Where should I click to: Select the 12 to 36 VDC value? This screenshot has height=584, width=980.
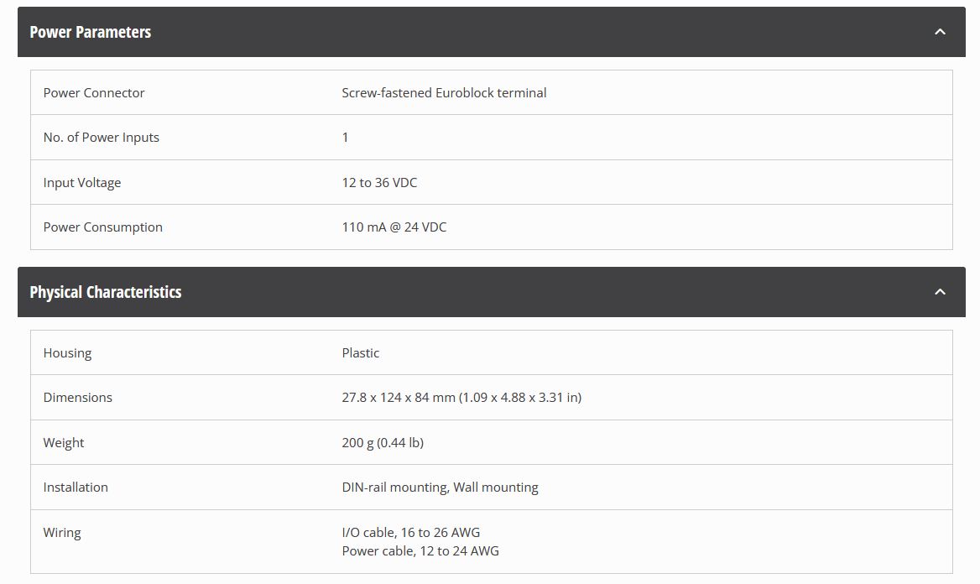point(379,182)
